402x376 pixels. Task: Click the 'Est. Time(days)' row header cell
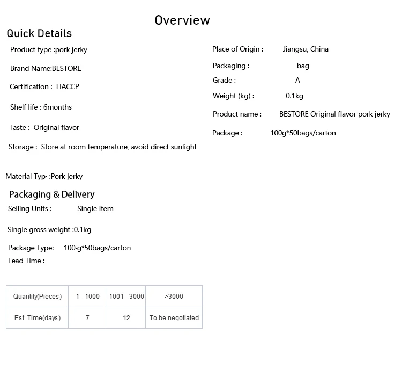(38, 318)
